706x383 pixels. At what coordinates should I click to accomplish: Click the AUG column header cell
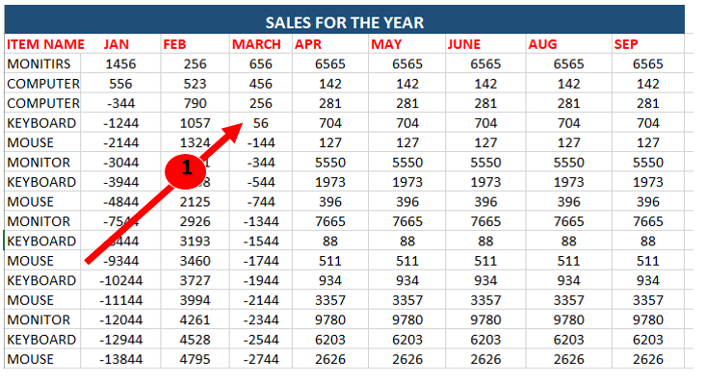pyautogui.click(x=568, y=44)
